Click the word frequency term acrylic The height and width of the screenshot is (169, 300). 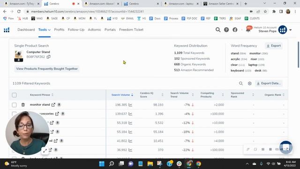click(x=235, y=59)
